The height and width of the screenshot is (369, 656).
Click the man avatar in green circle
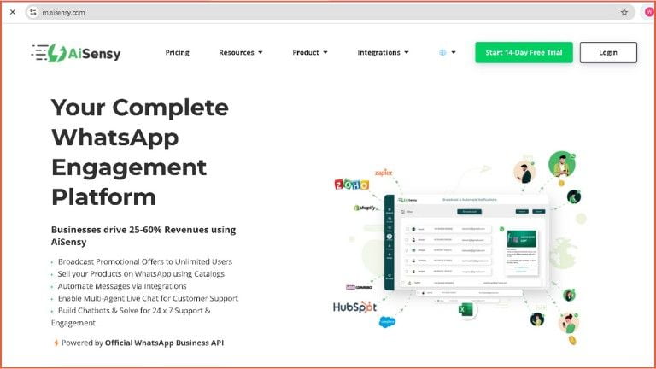pyautogui.click(x=562, y=164)
